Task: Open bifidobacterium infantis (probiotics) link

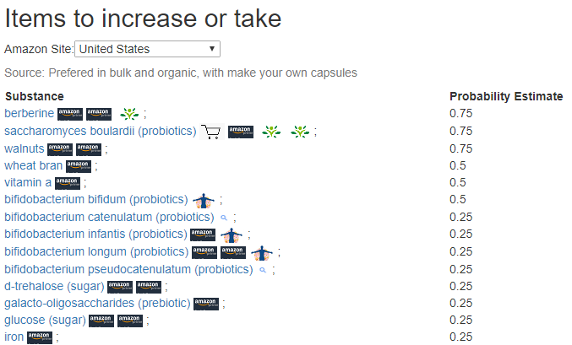Action: (x=95, y=234)
